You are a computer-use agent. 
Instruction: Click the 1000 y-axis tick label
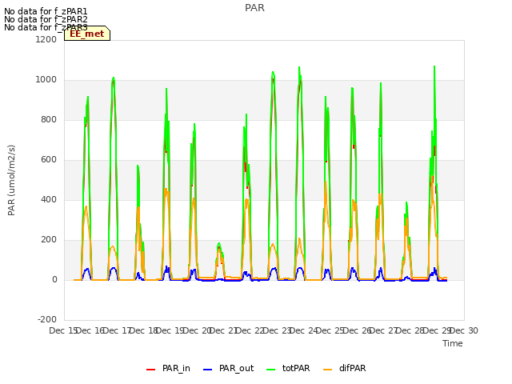click(x=46, y=80)
